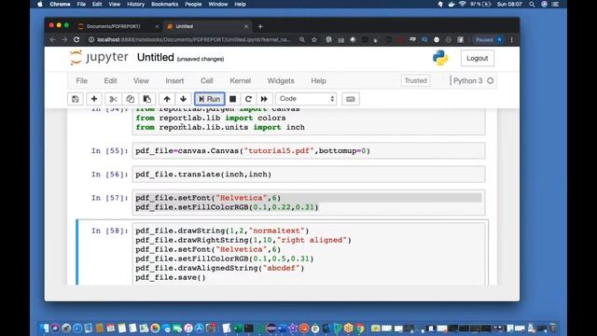Viewport: 597px width, 336px height.
Task: Save notebook with the floppy disk icon
Action: tap(75, 99)
